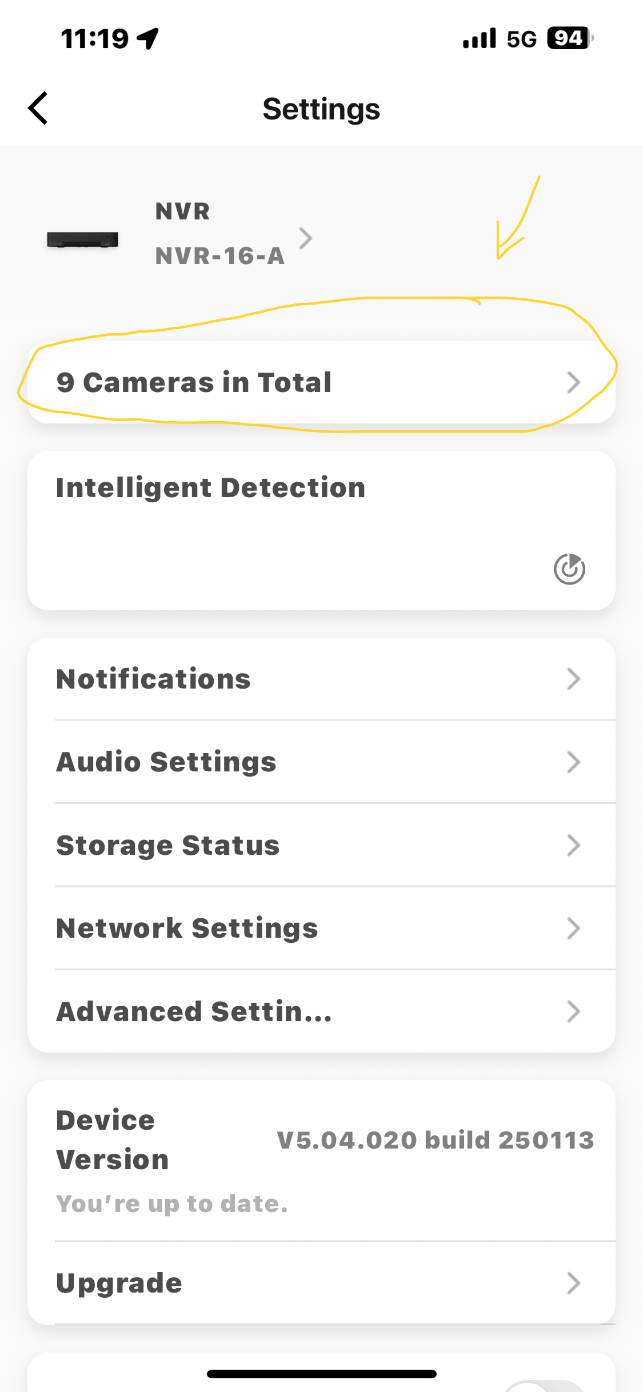Tap the back arrow icon

tap(38, 108)
